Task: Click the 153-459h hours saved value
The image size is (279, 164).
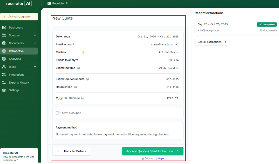Action: [172, 87]
